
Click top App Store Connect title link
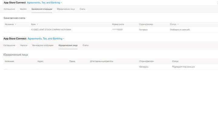tap(15, 2)
